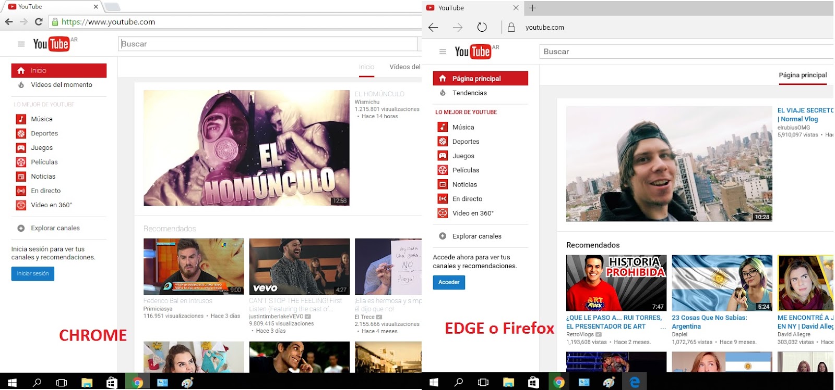Click search magnifier icon on left taskbar
The image size is (835, 390).
(x=37, y=383)
